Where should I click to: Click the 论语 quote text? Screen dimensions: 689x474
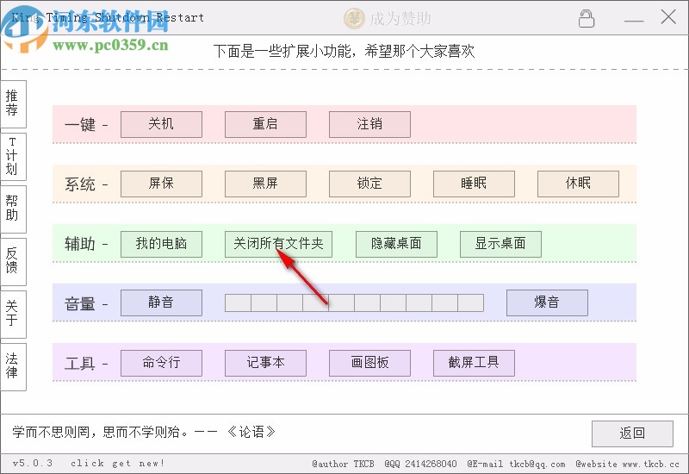tap(144, 432)
